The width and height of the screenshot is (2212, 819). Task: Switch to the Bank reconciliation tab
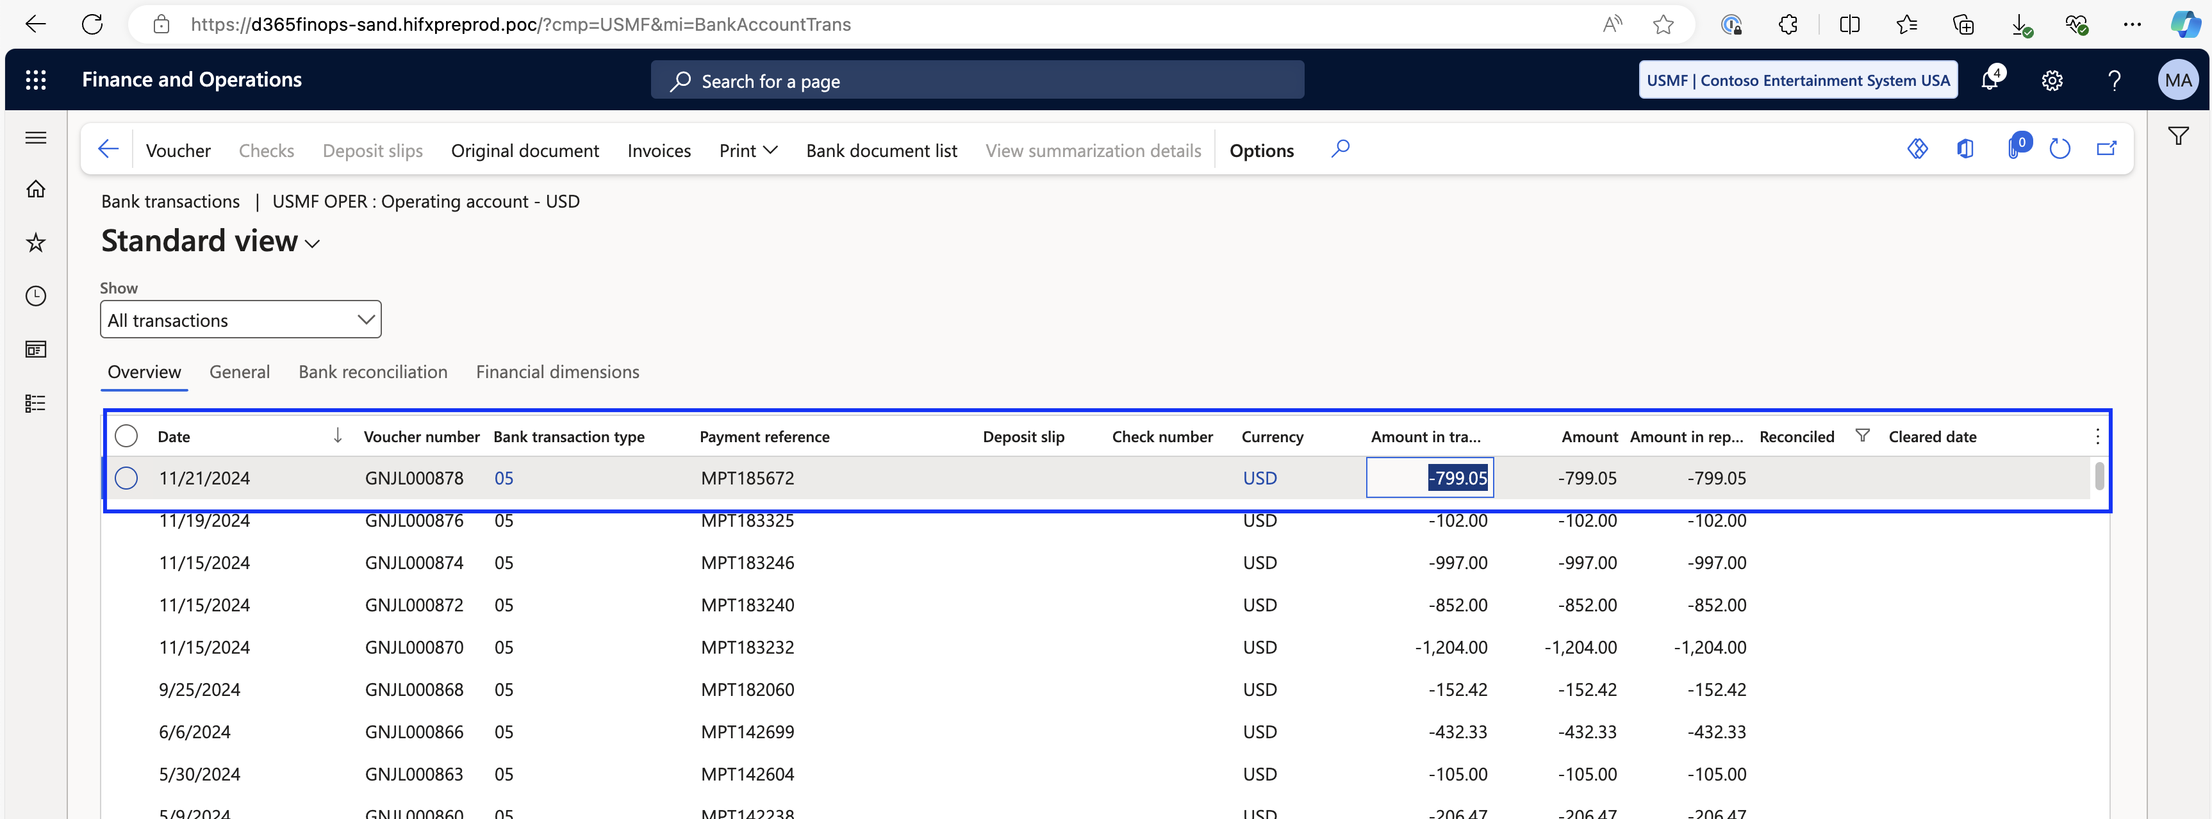(373, 372)
